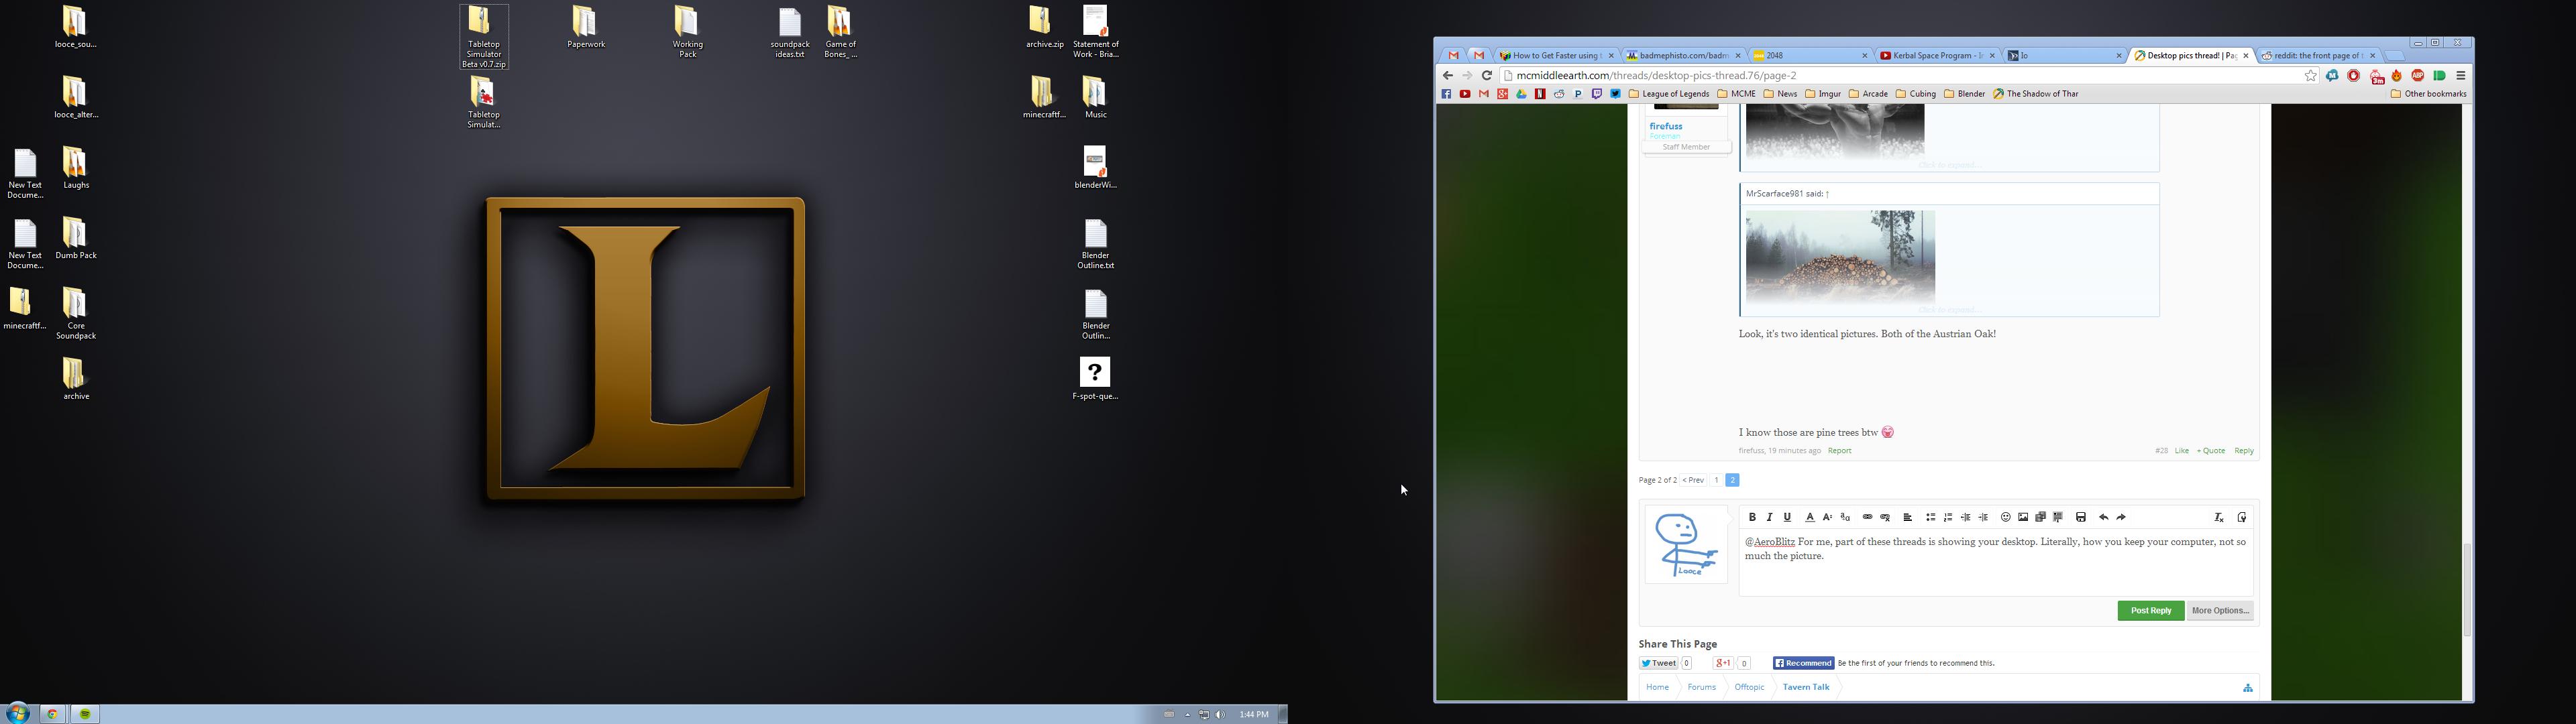This screenshot has height=724, width=2576.
Task: Click the Tweet share button
Action: point(1658,663)
